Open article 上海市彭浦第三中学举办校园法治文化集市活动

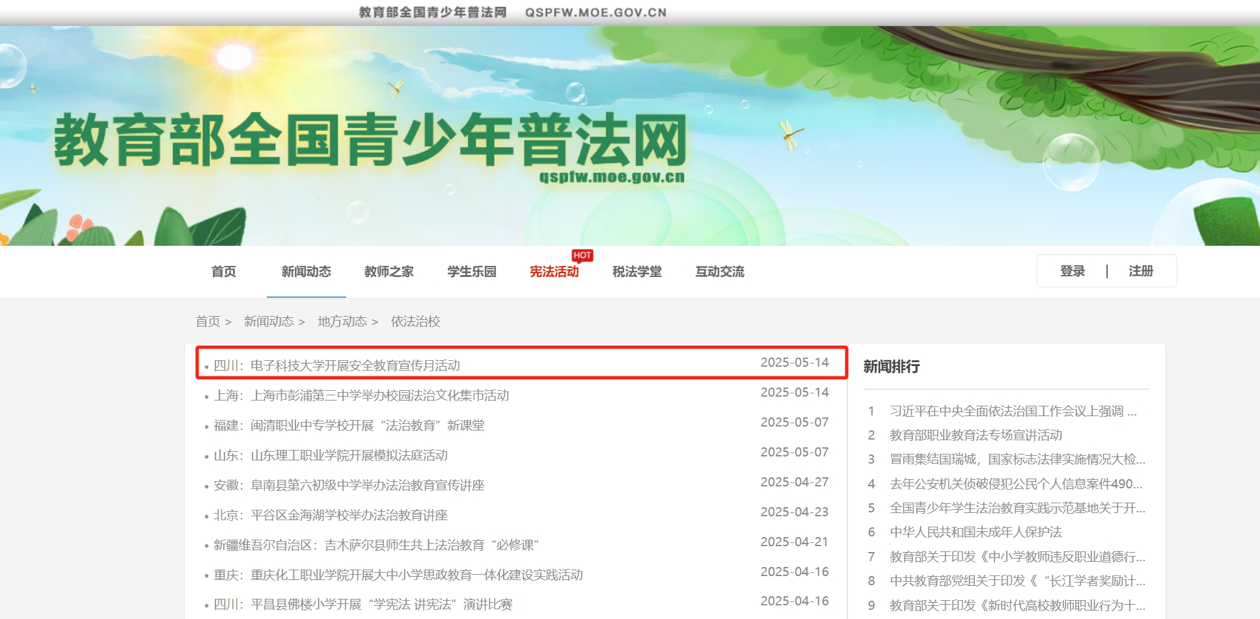point(361,395)
